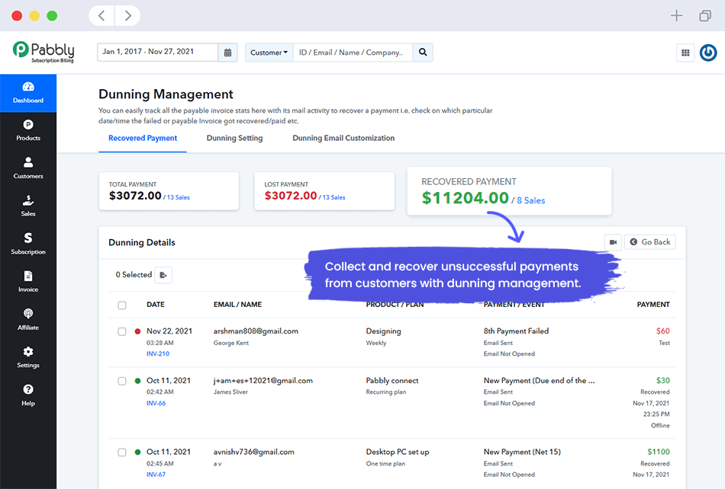725x489 pixels.
Task: Select Products in the left sidebar
Action: click(x=27, y=131)
